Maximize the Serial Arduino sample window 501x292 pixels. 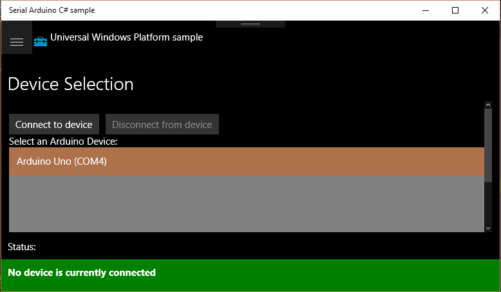click(x=455, y=10)
